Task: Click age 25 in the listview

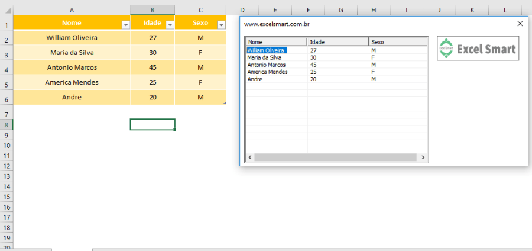Action: pos(313,72)
